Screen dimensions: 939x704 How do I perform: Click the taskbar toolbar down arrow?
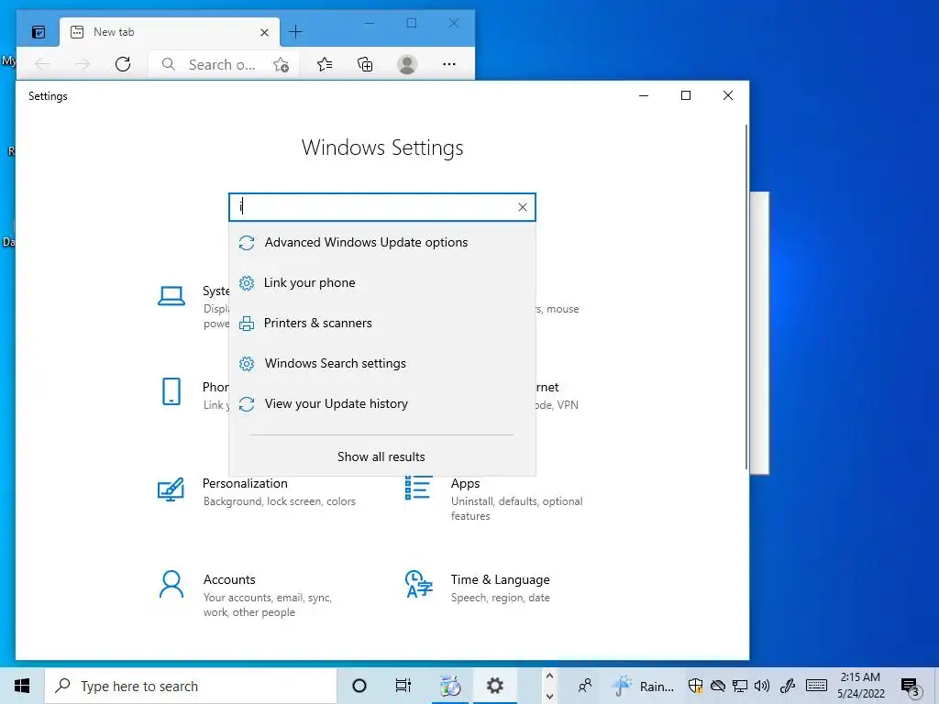549,697
